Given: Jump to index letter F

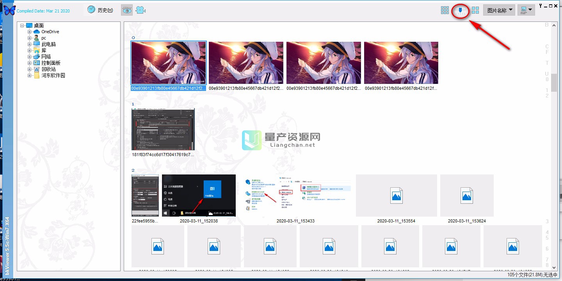Looking at the screenshot, I should point(547,52).
